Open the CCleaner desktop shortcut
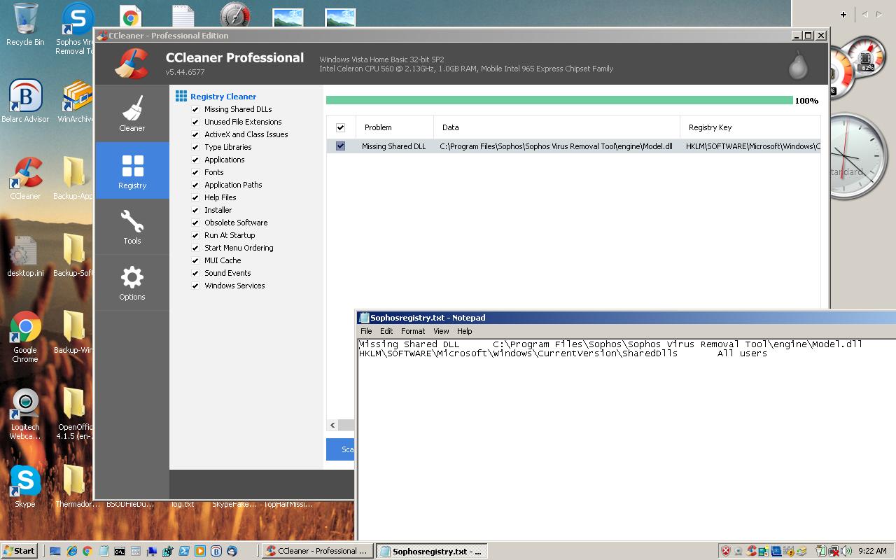 [25, 178]
